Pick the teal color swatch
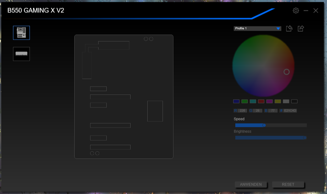Viewport: 327px width, 194px height. (253, 102)
